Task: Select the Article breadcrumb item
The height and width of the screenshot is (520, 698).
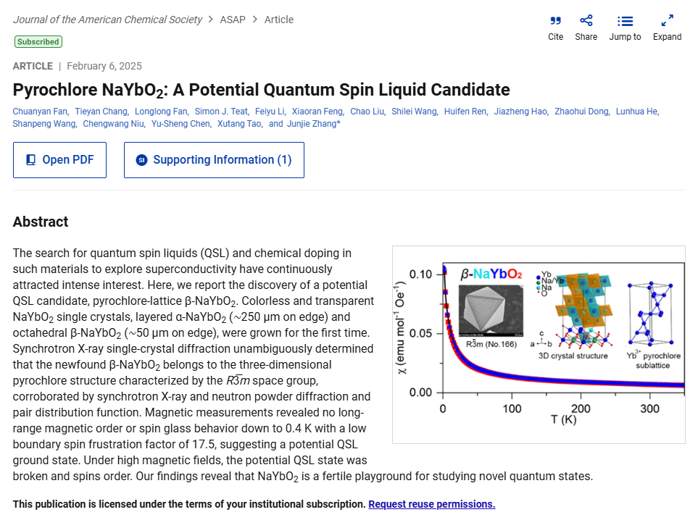Action: 279,20
